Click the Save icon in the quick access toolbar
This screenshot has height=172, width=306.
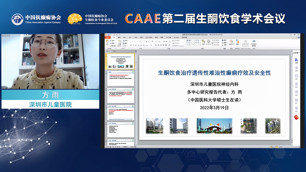pos(108,34)
